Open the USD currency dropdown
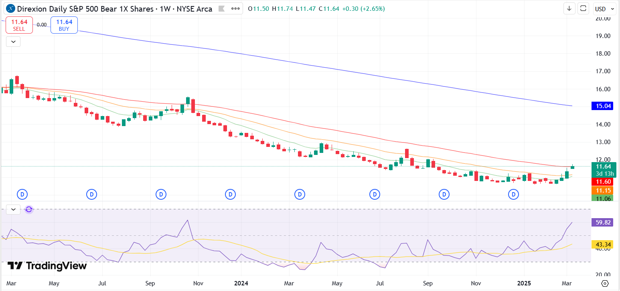Viewport: 620px width, 291px height. pos(605,9)
